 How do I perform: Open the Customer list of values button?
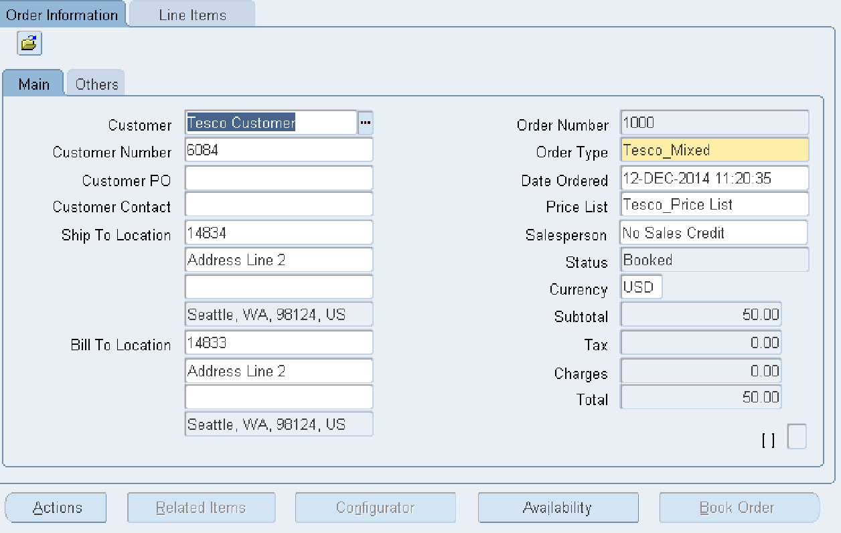(366, 123)
